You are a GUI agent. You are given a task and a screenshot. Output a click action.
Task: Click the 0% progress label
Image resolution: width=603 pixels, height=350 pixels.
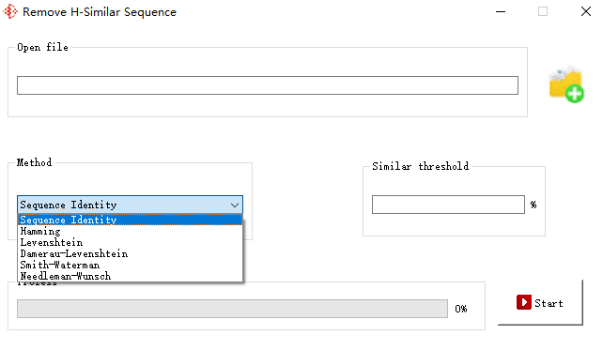(x=461, y=309)
